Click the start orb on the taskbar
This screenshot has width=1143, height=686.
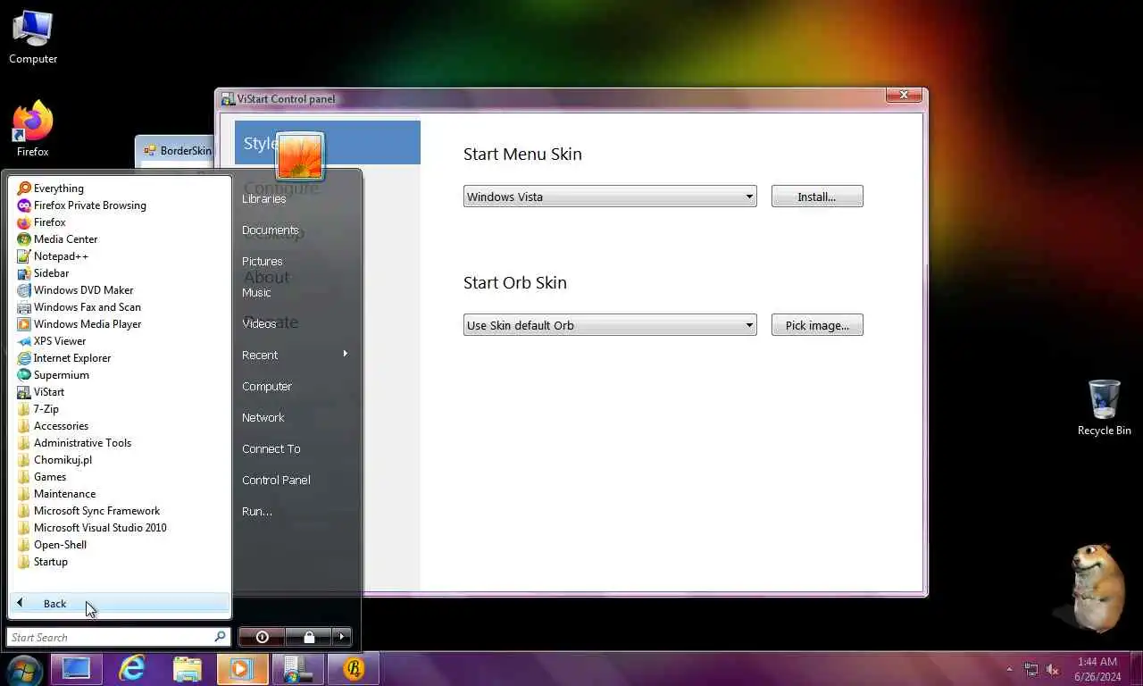[x=23, y=669]
